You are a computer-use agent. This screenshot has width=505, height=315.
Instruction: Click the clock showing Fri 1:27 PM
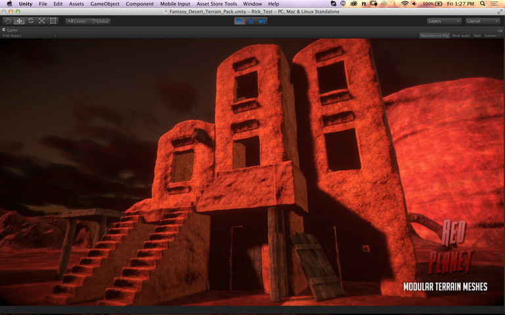(x=460, y=4)
